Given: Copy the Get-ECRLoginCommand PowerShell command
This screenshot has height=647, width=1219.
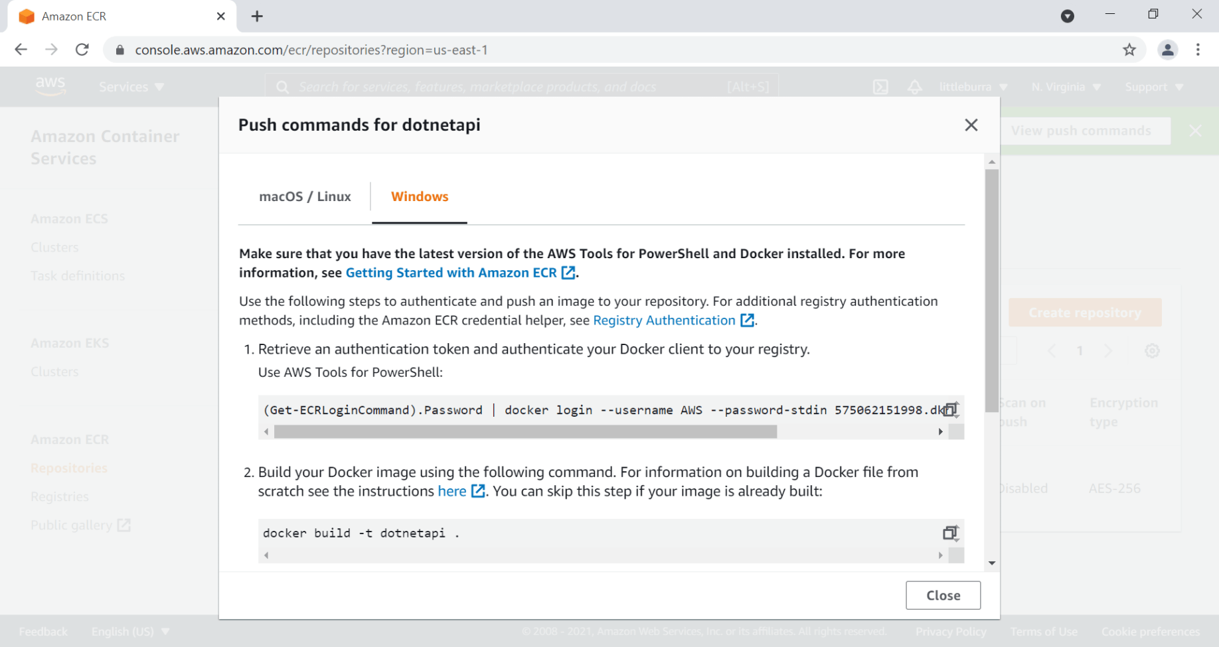Looking at the screenshot, I should point(950,409).
